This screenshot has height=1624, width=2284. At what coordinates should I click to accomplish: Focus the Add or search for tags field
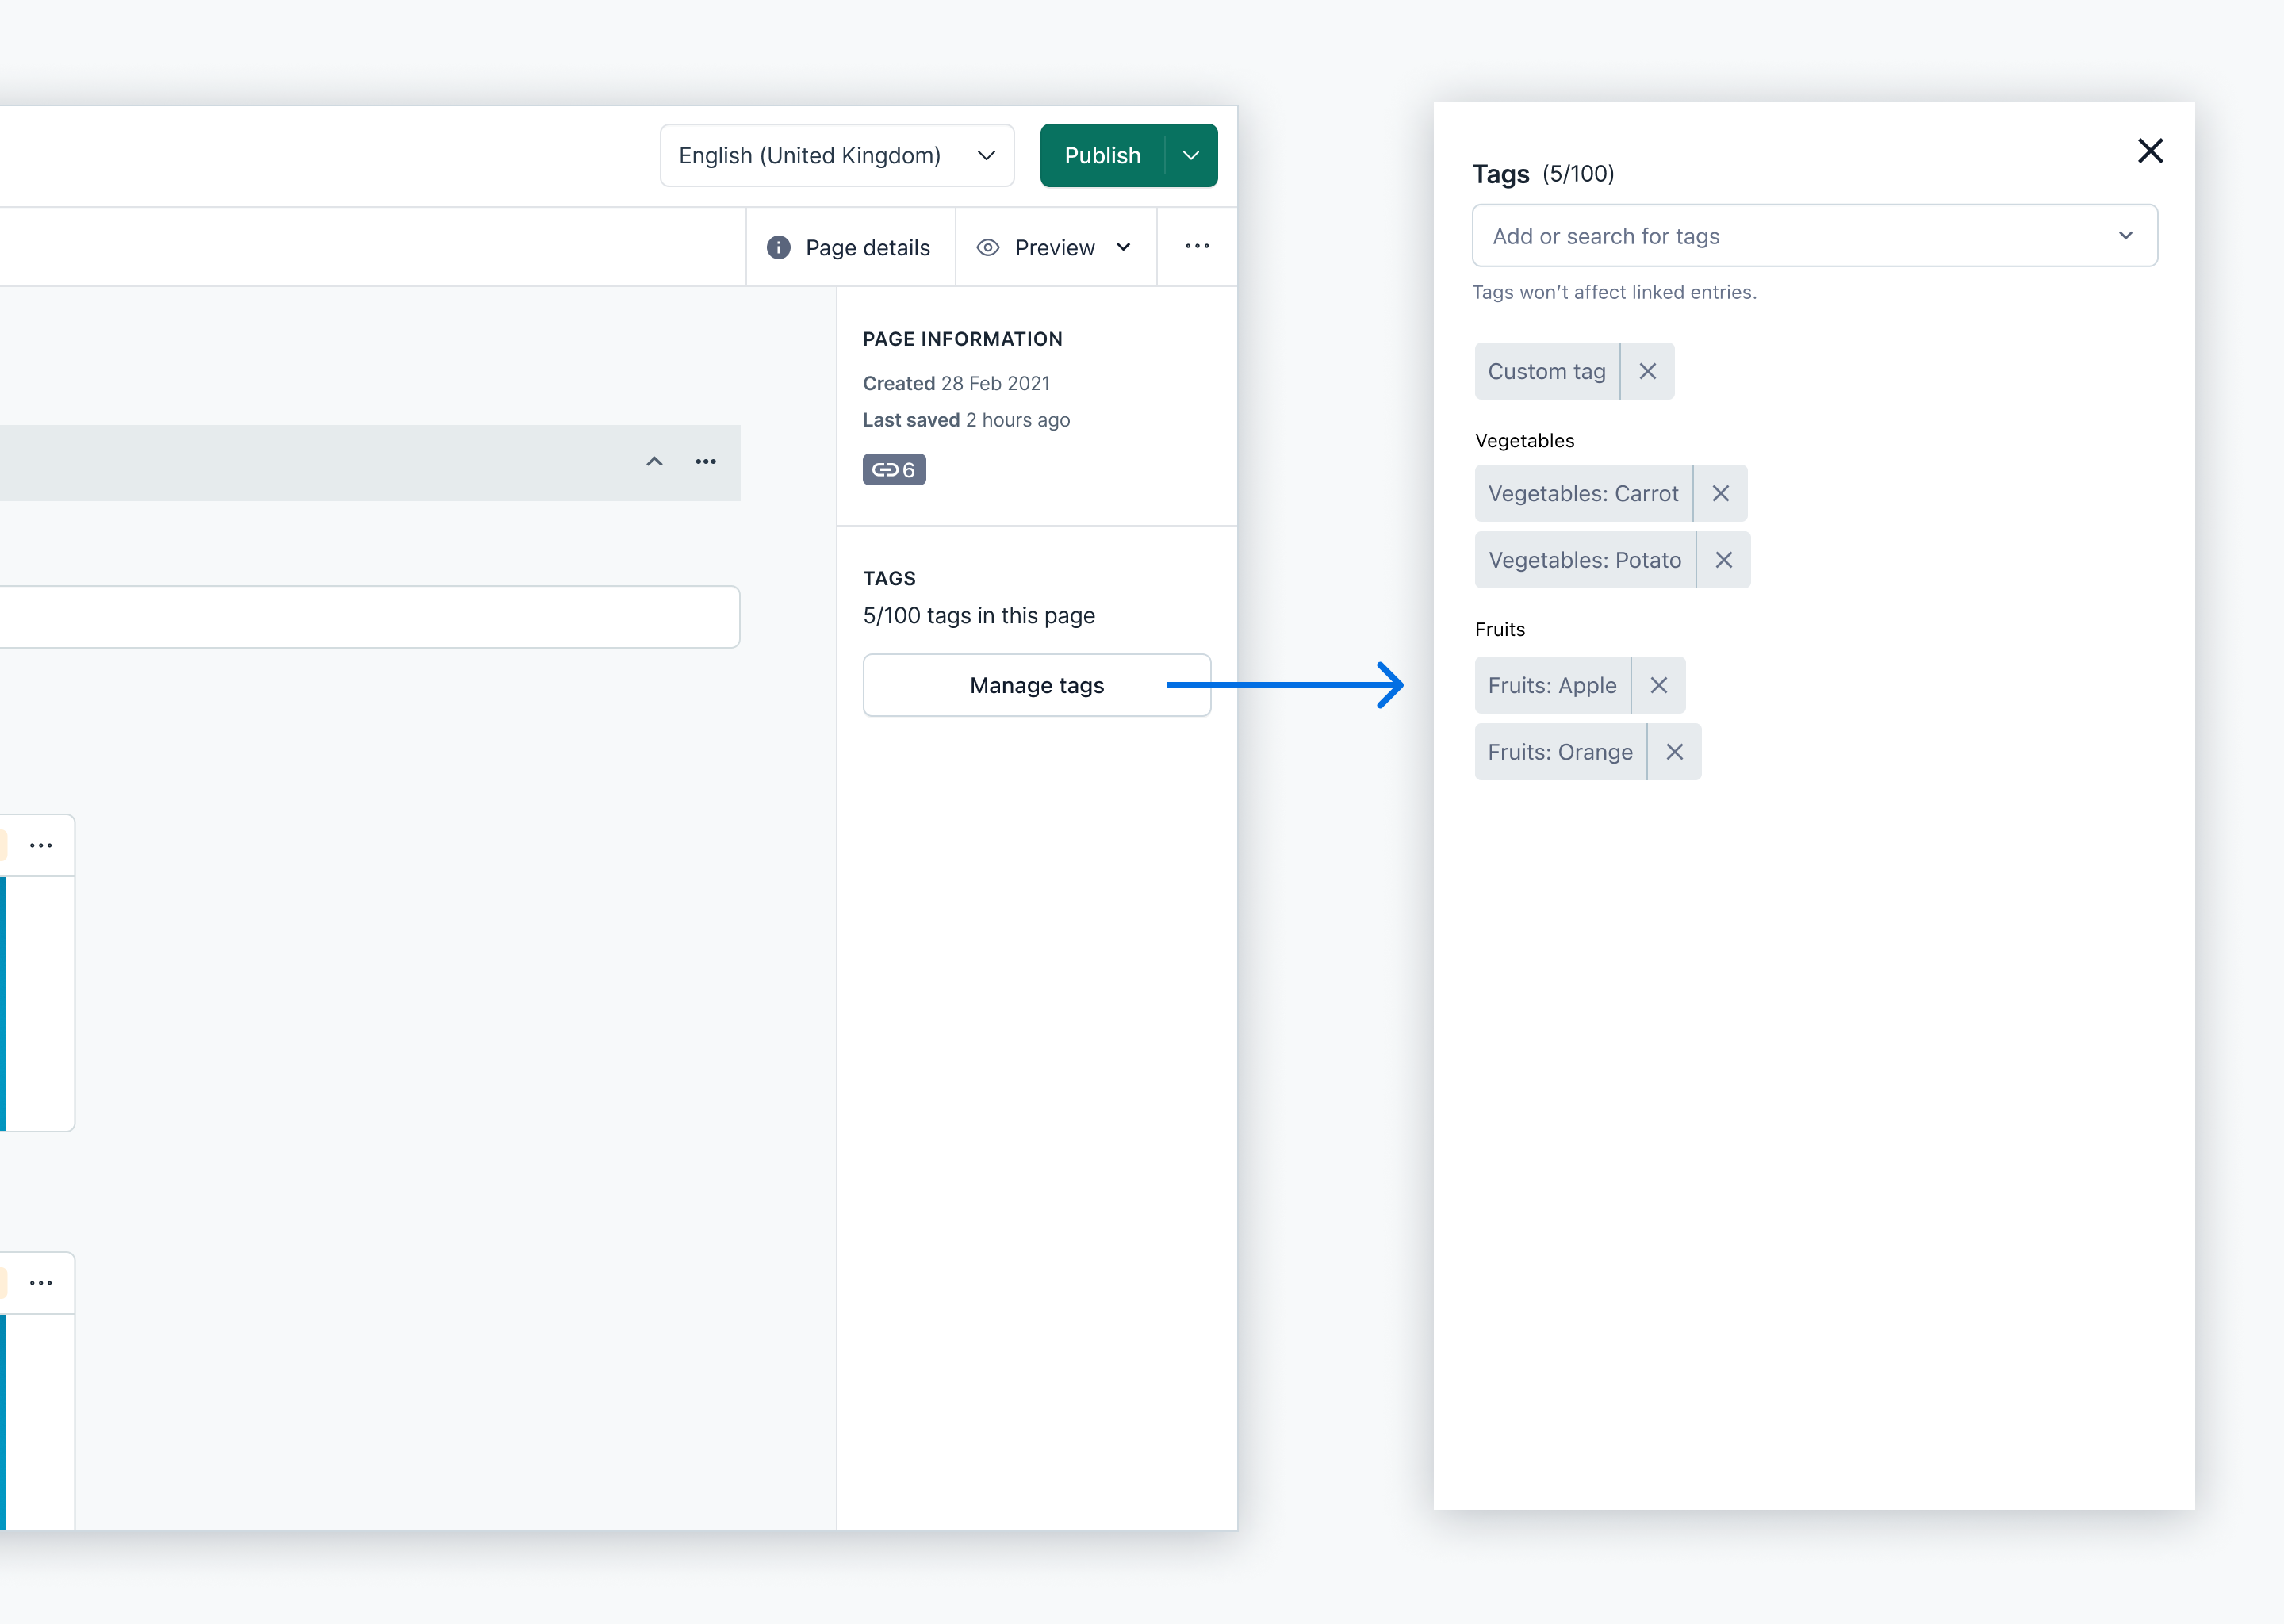(1780, 237)
